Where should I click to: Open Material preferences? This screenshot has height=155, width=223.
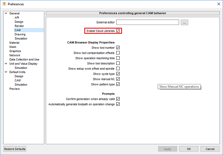point(14,43)
